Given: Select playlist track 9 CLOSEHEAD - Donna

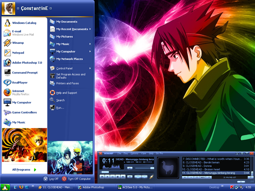Looking at the screenshot, I should click(x=216, y=166).
